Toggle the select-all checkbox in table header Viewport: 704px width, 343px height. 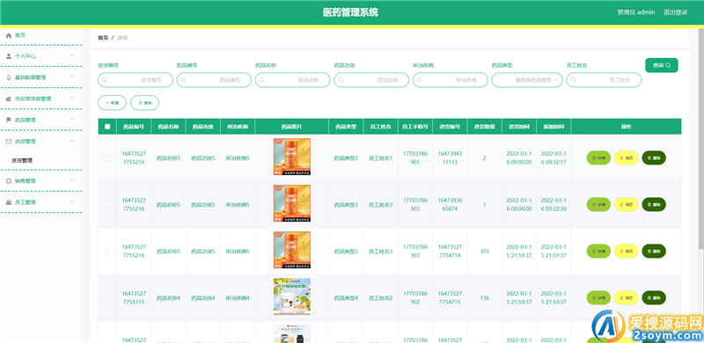107,127
